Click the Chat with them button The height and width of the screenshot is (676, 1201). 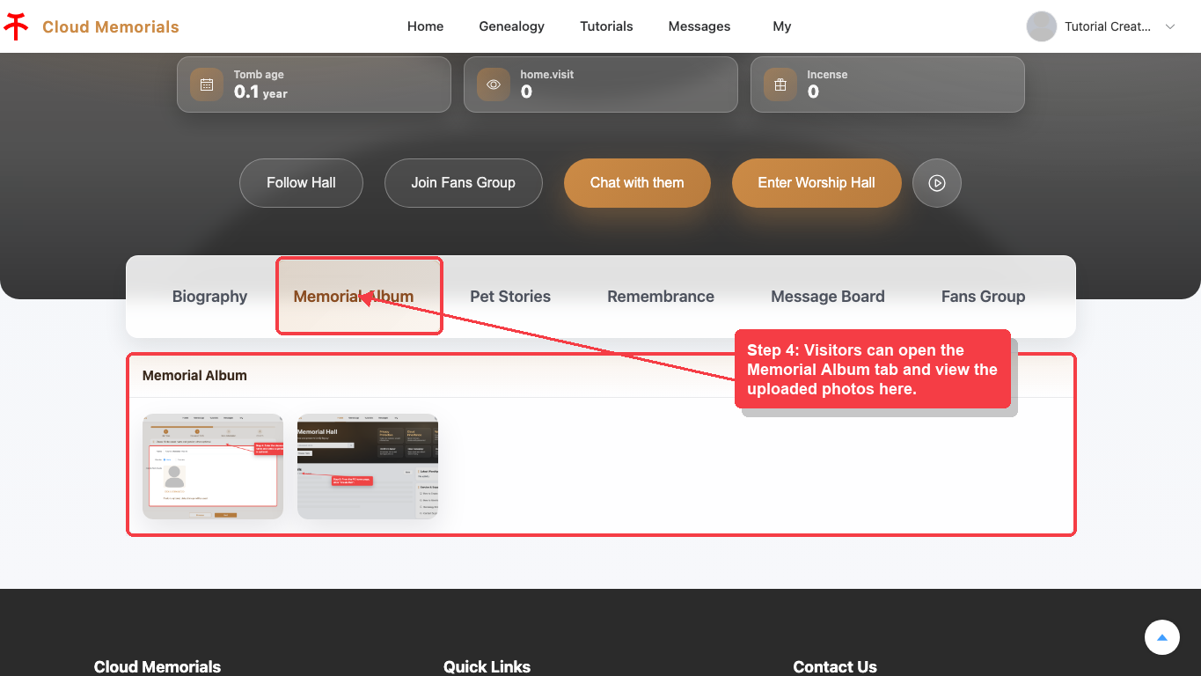coord(637,183)
